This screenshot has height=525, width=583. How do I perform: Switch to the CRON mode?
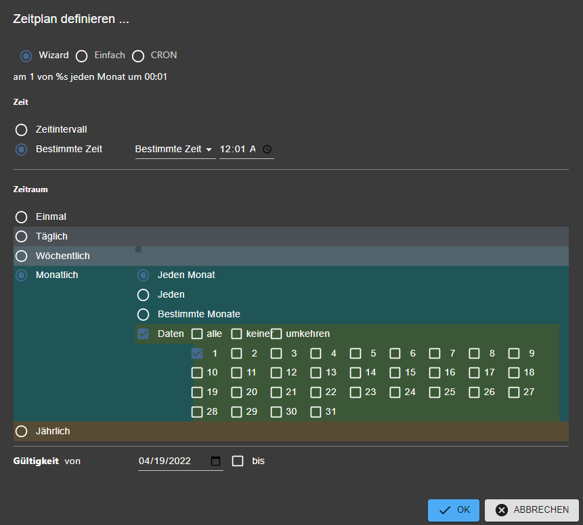click(139, 55)
